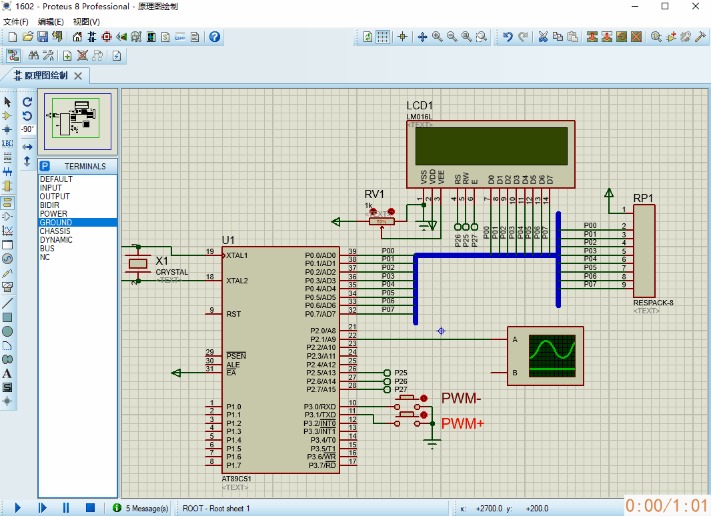The image size is (711, 516).
Task: Select DYNAMIC in the terminals list
Action: [77, 240]
